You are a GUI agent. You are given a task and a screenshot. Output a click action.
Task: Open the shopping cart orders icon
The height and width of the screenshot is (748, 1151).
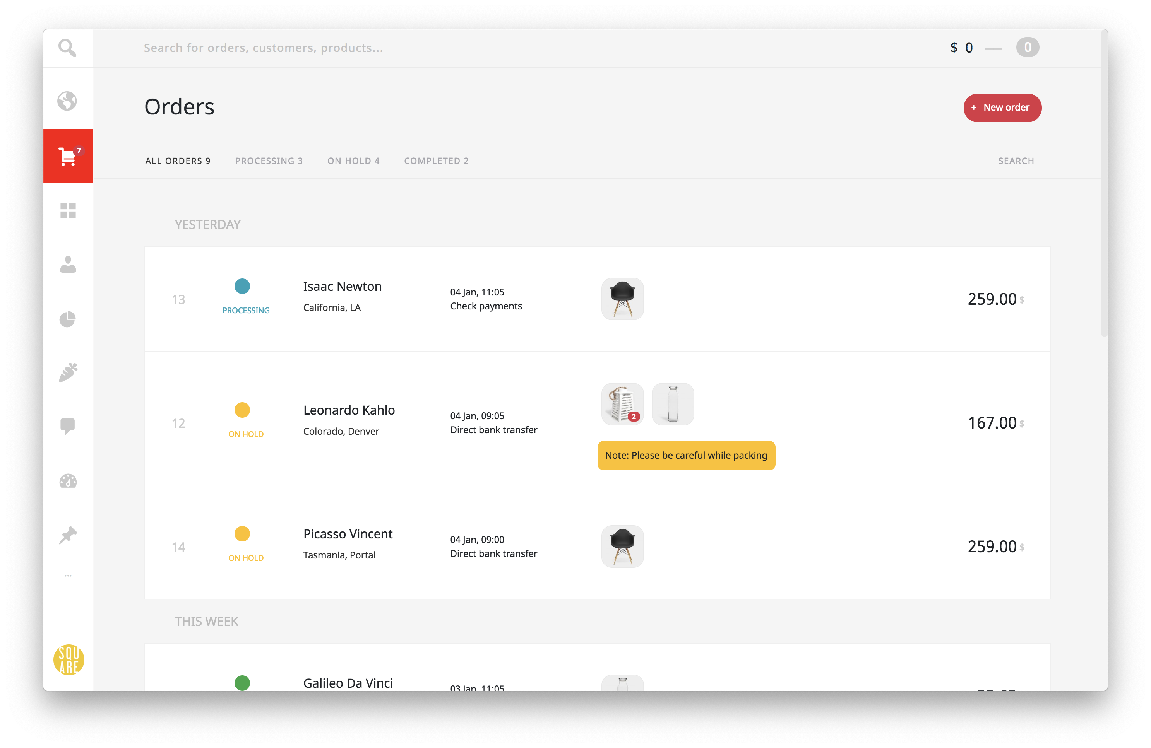point(68,156)
